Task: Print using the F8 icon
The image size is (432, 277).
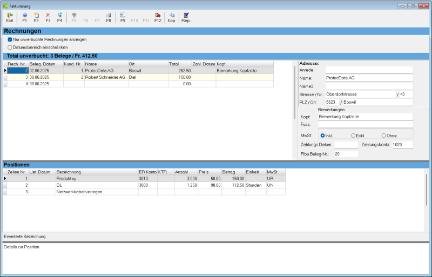Action: (x=109, y=17)
